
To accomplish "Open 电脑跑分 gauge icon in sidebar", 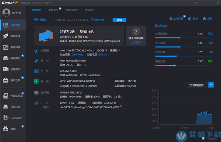I will (x=6, y=58).
